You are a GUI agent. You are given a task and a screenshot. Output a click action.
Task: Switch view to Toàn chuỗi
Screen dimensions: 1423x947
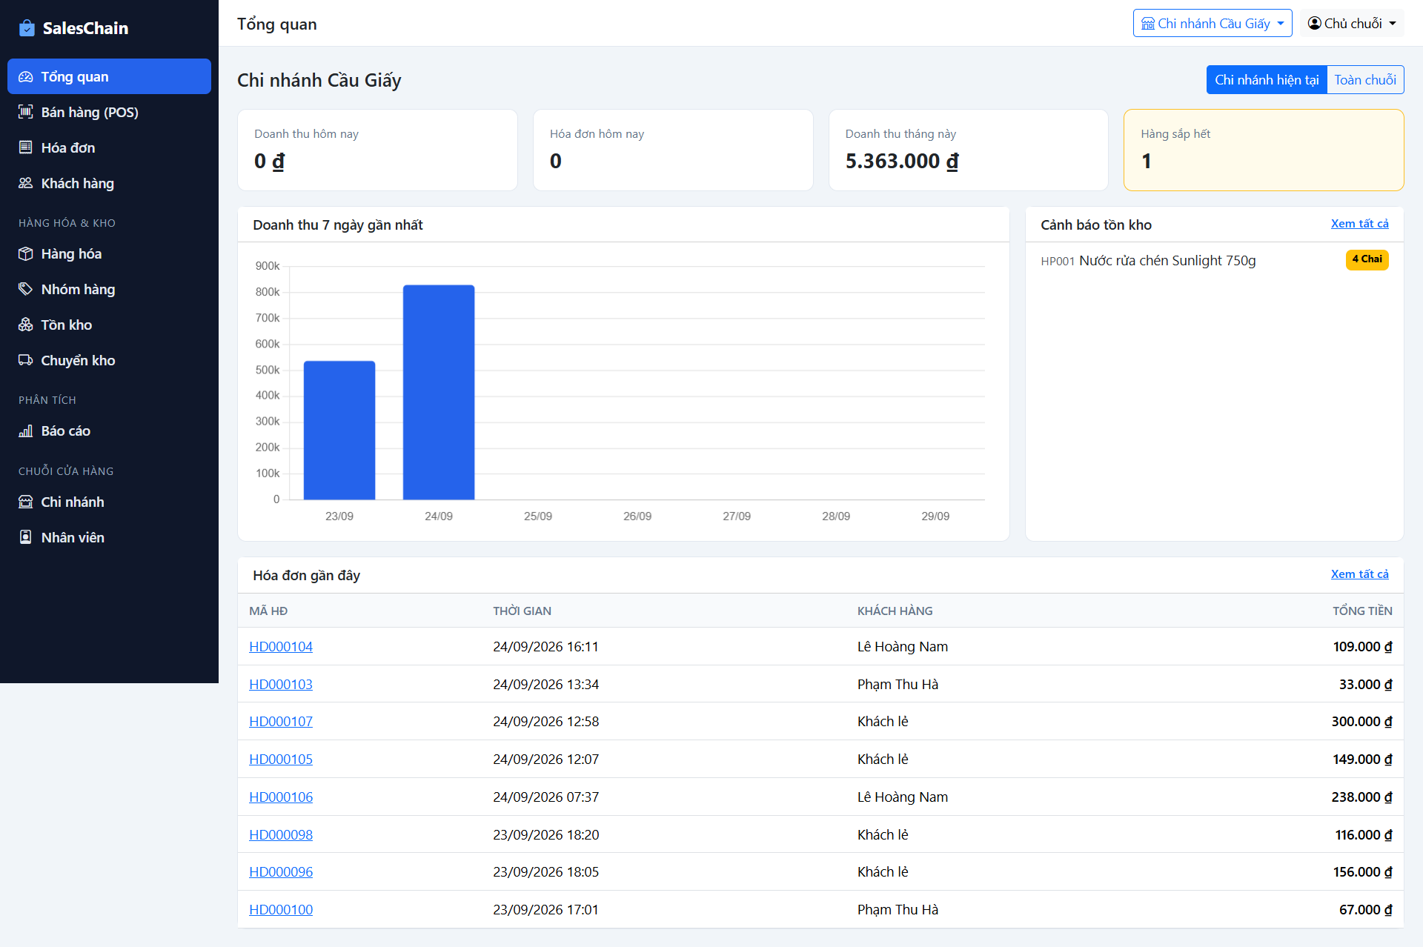click(x=1365, y=80)
